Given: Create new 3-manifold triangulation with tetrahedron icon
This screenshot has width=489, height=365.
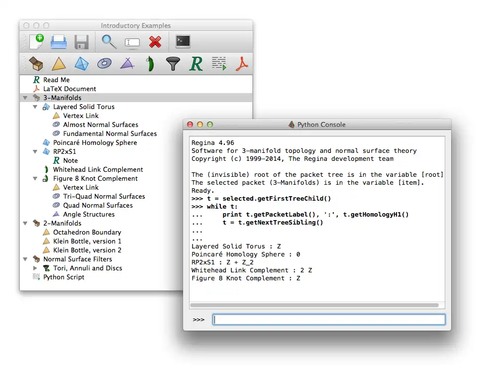Looking at the screenshot, I should [x=82, y=64].
